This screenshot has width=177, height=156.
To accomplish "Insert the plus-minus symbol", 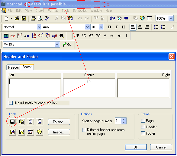I will pos(105,36).
